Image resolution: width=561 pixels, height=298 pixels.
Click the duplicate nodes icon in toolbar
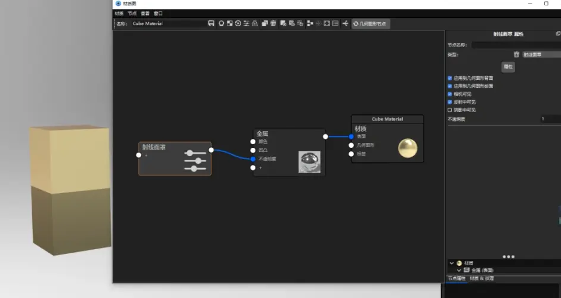click(265, 24)
